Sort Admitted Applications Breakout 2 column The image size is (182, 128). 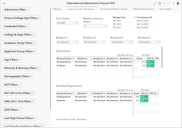[x=105, y=94]
